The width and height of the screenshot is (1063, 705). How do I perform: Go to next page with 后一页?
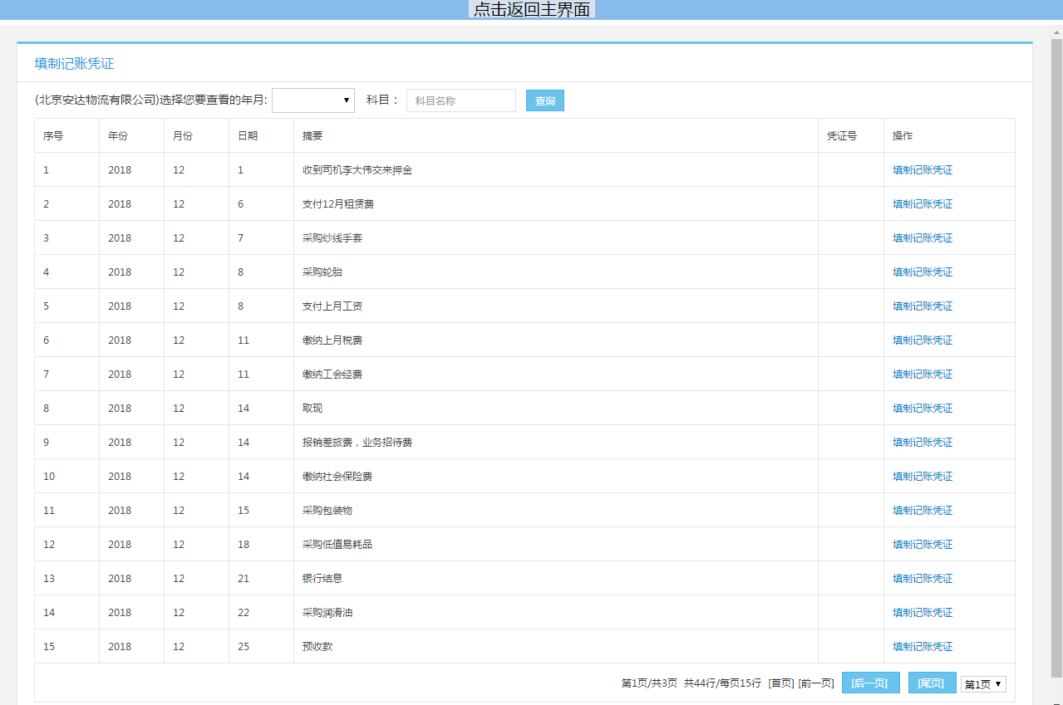[x=870, y=683]
